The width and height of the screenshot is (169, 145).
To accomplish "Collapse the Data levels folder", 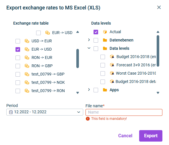I will (89, 48).
